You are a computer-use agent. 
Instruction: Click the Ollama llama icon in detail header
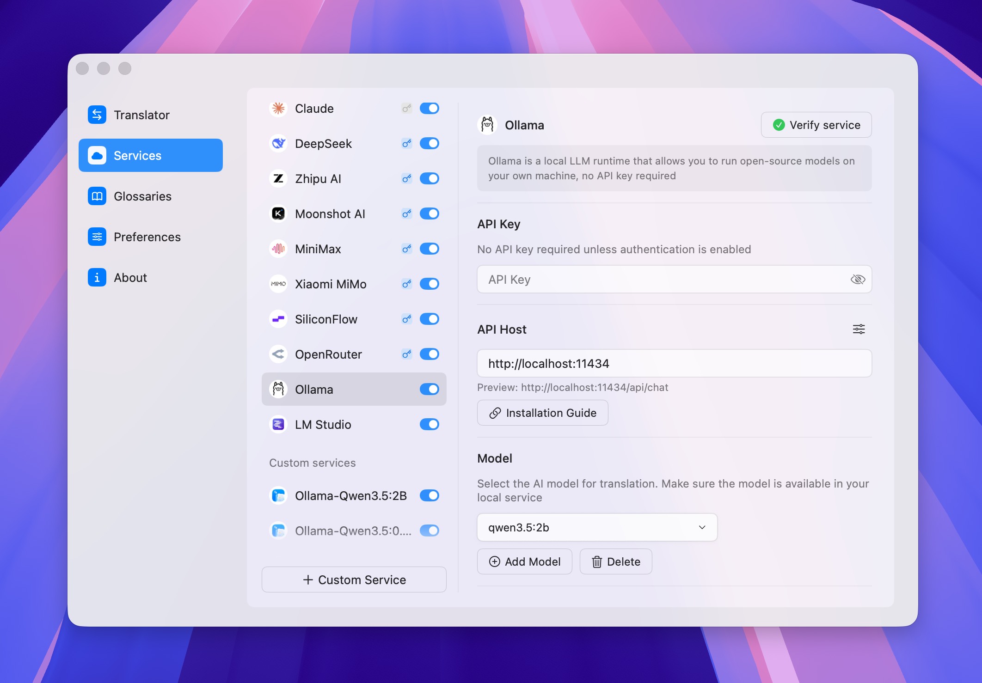[487, 125]
